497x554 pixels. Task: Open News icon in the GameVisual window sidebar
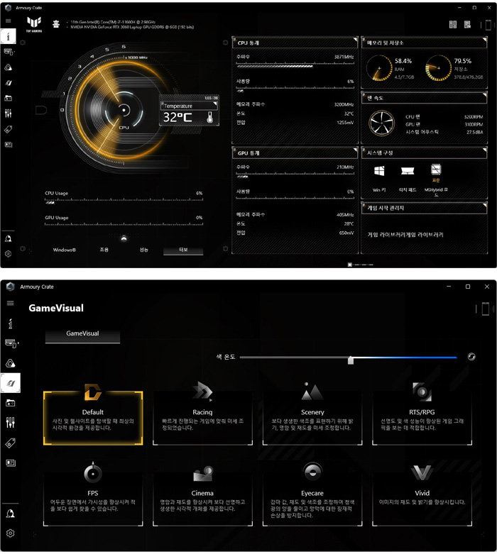(10, 462)
